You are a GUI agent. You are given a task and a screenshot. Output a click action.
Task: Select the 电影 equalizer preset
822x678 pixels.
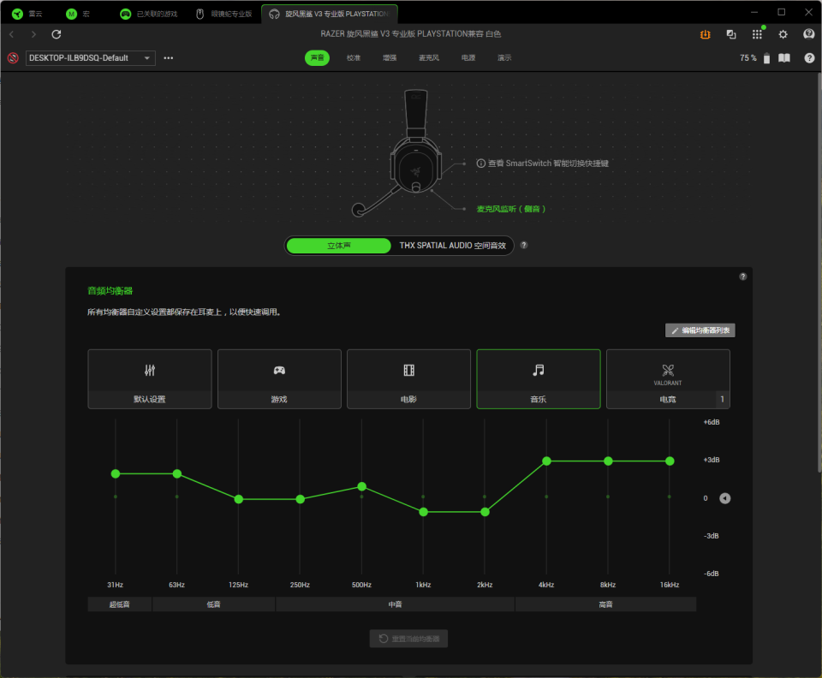click(x=408, y=379)
